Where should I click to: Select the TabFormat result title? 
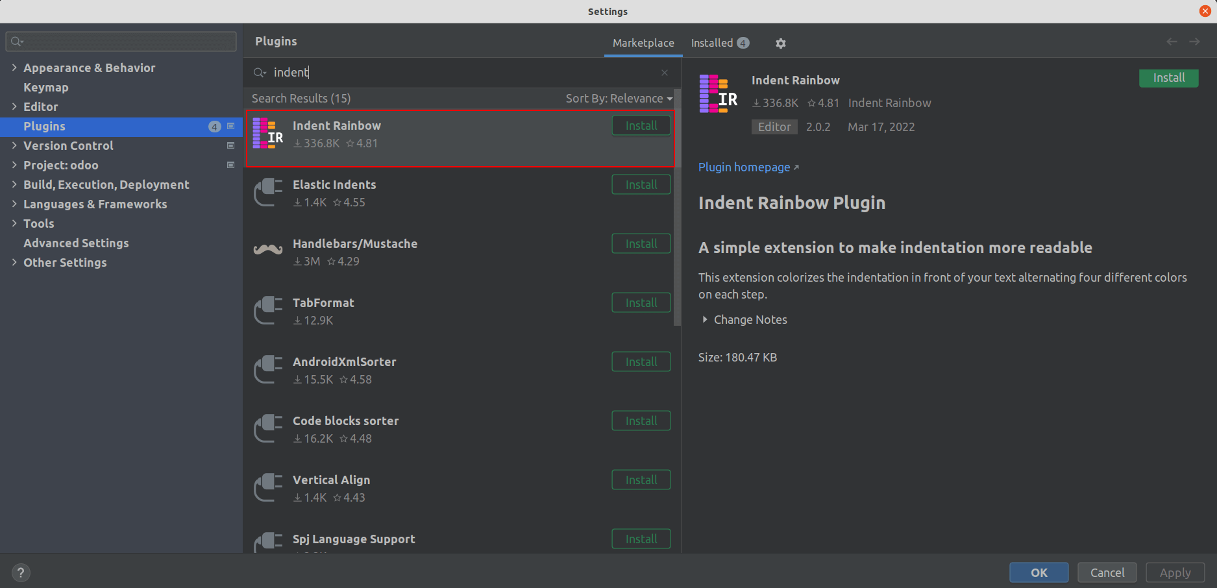[323, 302]
